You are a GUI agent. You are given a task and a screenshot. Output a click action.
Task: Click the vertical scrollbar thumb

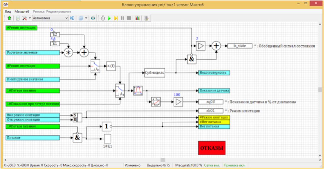click(320, 90)
